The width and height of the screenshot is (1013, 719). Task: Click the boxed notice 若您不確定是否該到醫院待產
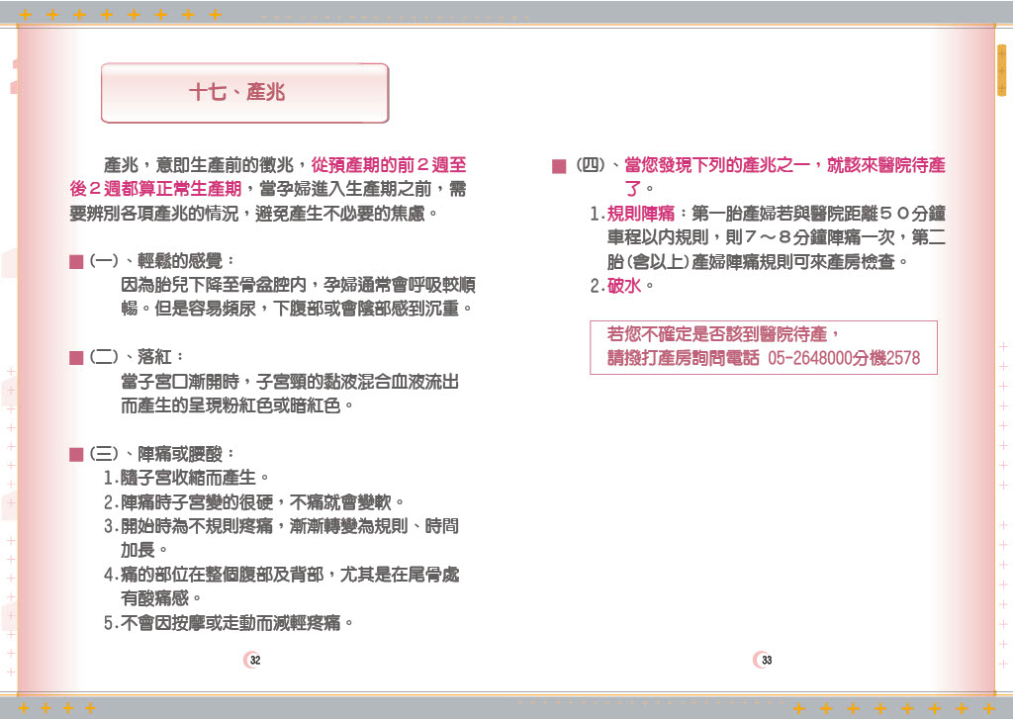click(x=723, y=334)
